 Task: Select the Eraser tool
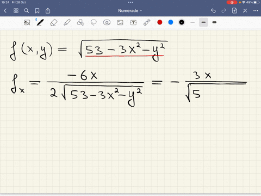click(53, 22)
